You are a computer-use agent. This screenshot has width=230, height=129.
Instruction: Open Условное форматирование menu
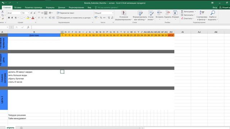124,15
